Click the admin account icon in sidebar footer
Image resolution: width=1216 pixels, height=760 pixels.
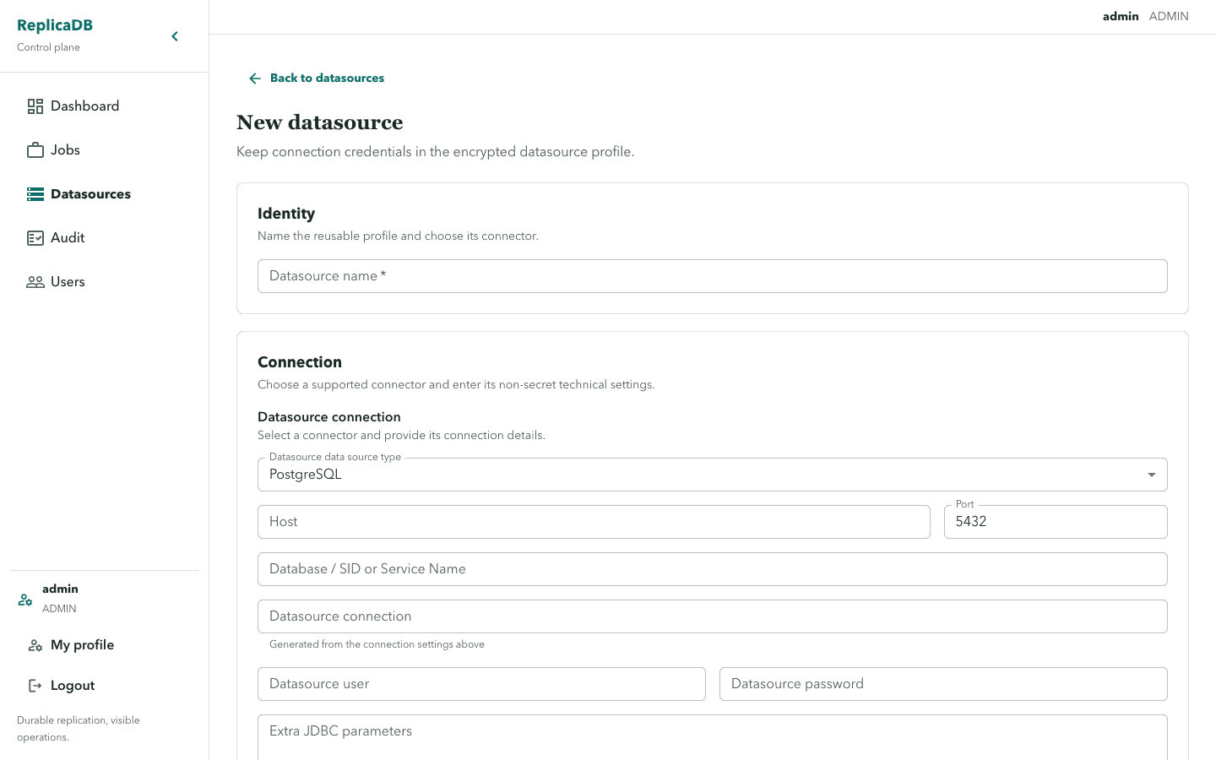tap(25, 600)
